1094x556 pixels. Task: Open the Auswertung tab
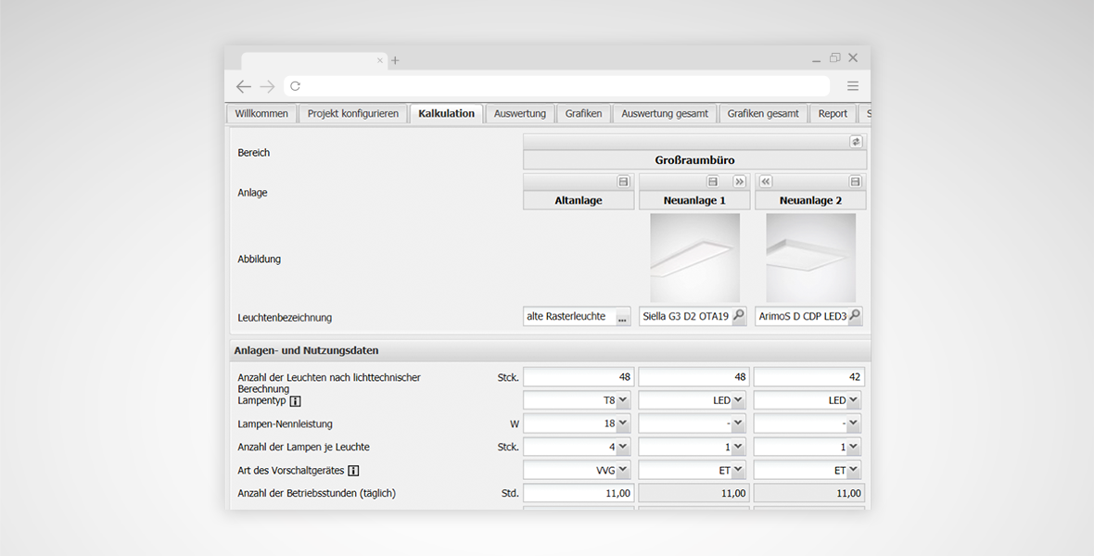click(520, 114)
